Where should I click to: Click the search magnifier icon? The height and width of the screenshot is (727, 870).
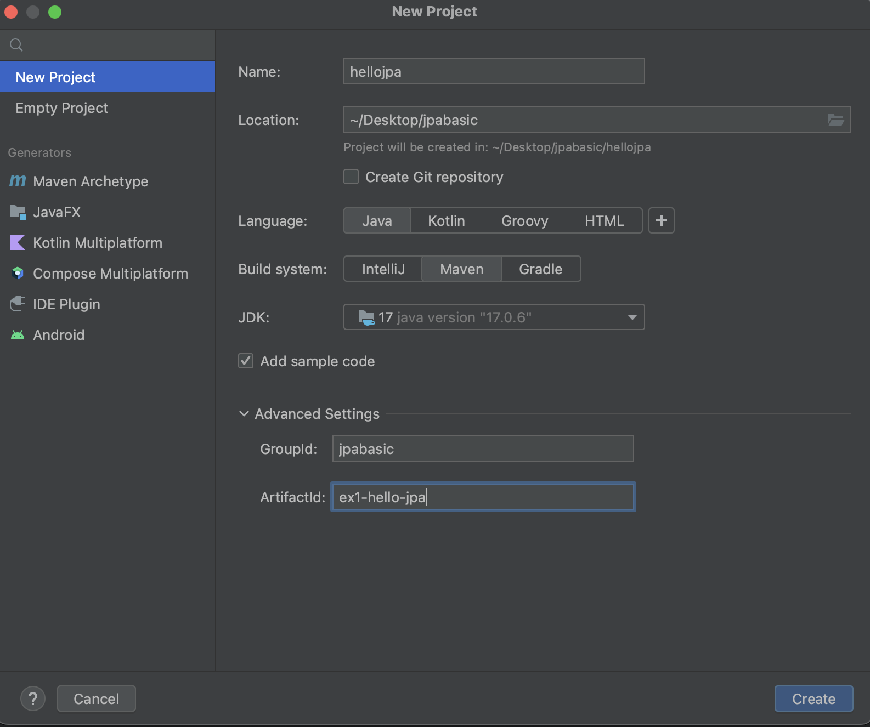(x=16, y=45)
